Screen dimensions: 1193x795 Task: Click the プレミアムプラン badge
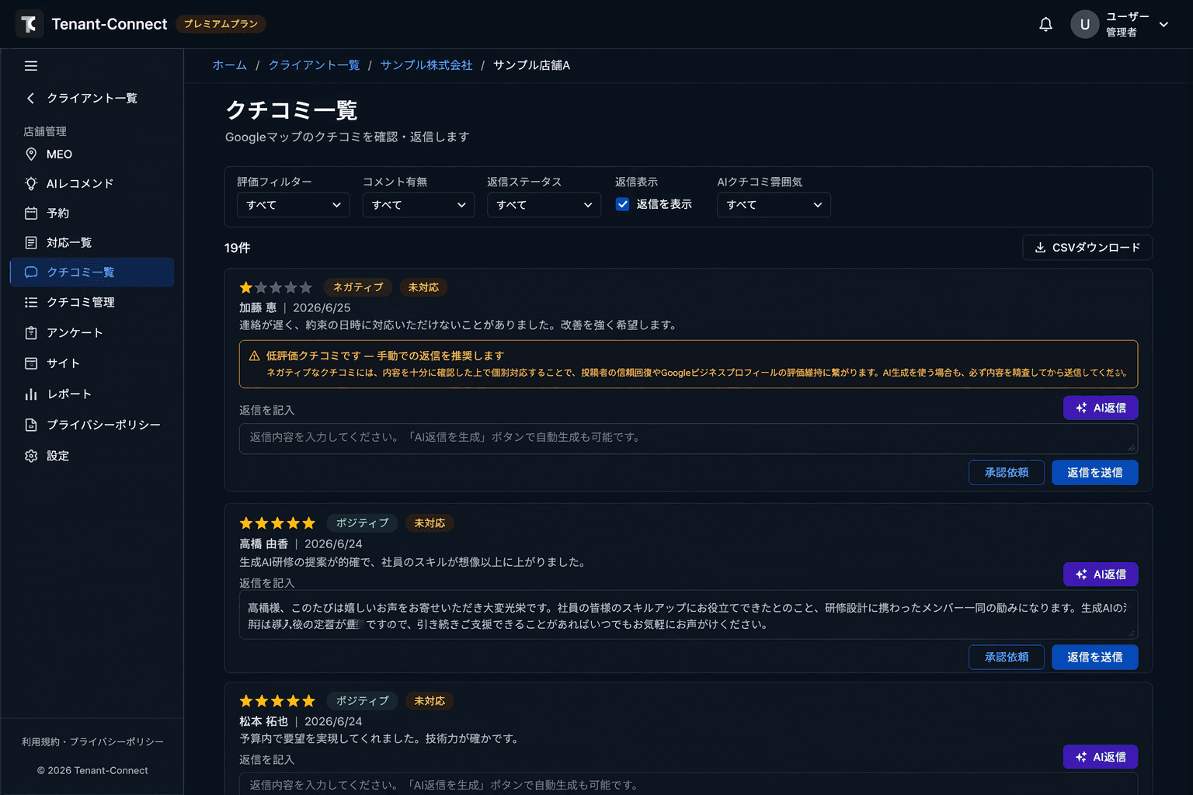click(x=221, y=24)
